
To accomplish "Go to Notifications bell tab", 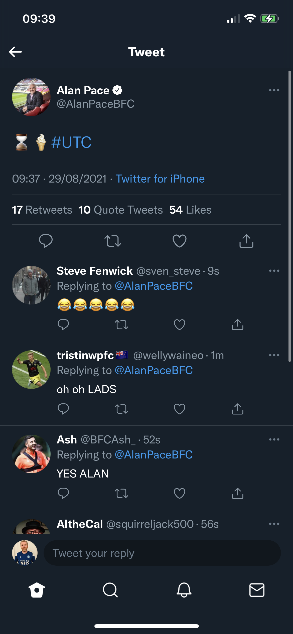I will (184, 590).
